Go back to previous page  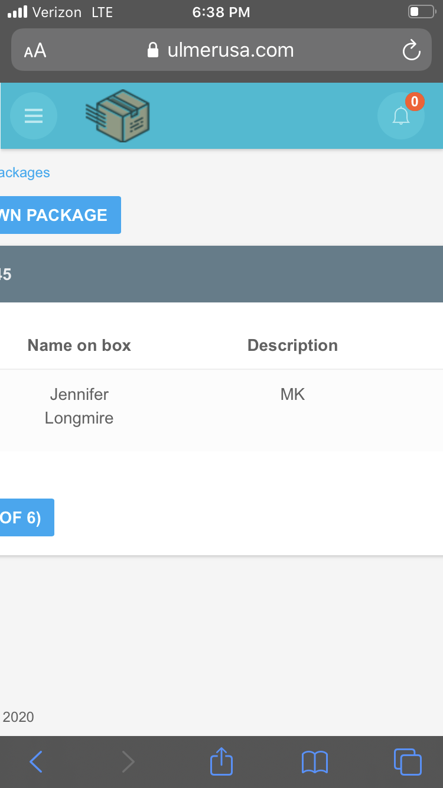[36, 761]
